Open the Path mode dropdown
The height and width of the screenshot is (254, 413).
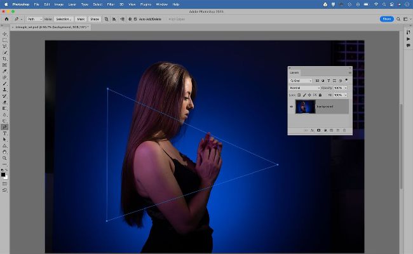coord(34,19)
